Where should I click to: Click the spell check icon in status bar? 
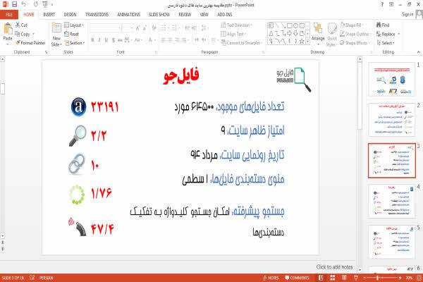(32, 277)
